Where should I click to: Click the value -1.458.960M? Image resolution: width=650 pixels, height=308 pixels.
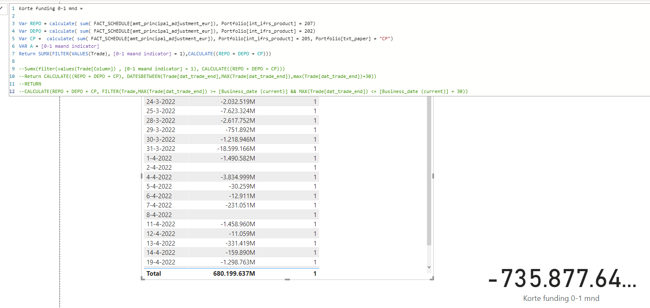[x=238, y=224]
